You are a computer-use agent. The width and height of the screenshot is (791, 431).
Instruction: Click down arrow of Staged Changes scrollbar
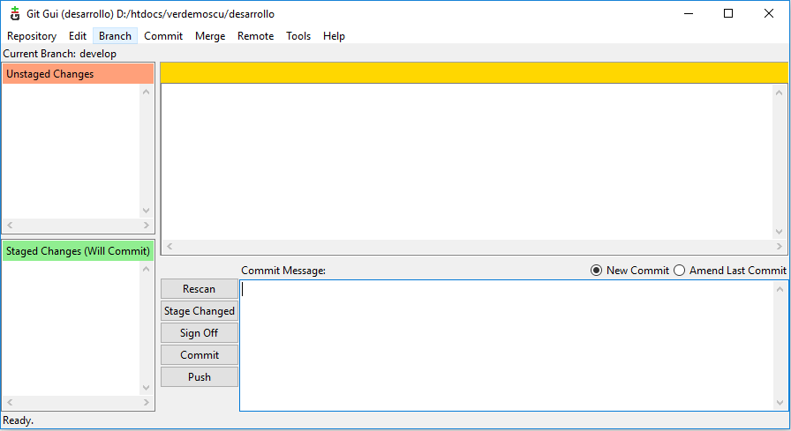point(147,388)
